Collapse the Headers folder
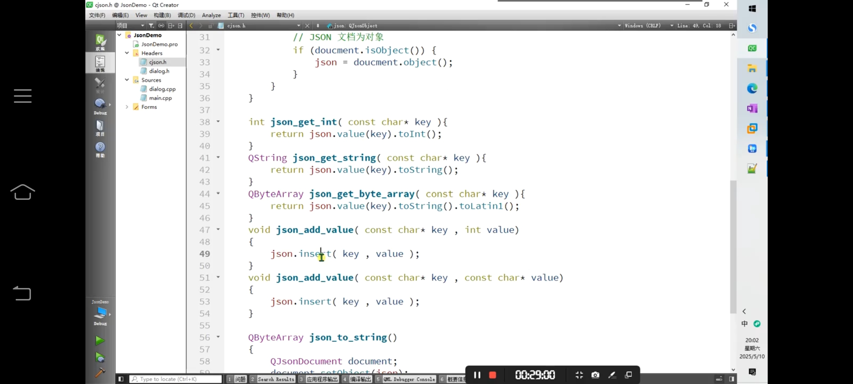The image size is (853, 384). point(127,53)
